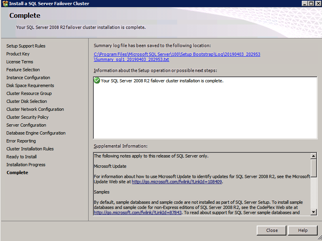Close the window with the X button
This screenshot has height=241, width=322.
[318, 4]
